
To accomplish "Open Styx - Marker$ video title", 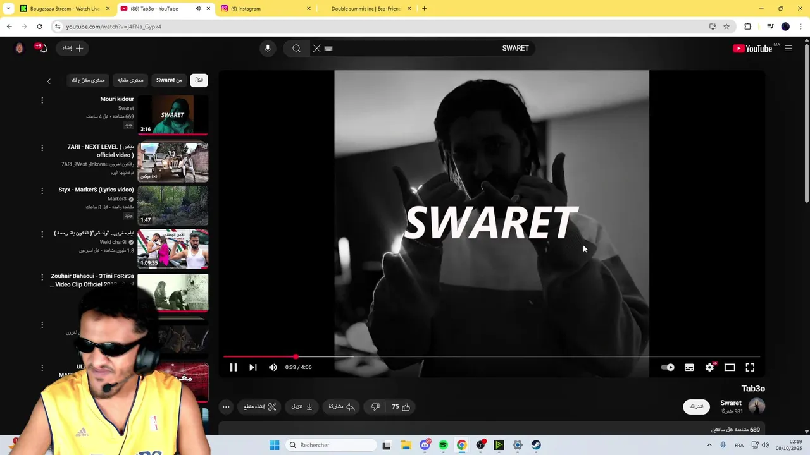I will click(x=96, y=190).
